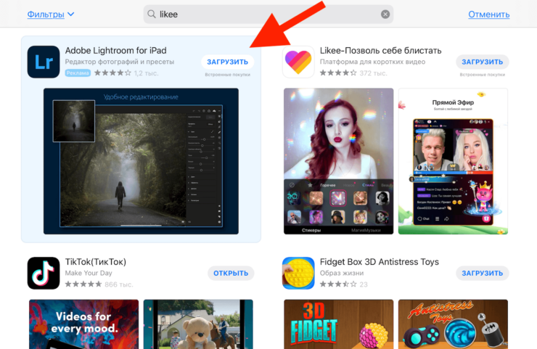Image resolution: width=537 pixels, height=349 pixels.
Task: View the TikTok teddy bear screenshot
Action: [198, 324]
